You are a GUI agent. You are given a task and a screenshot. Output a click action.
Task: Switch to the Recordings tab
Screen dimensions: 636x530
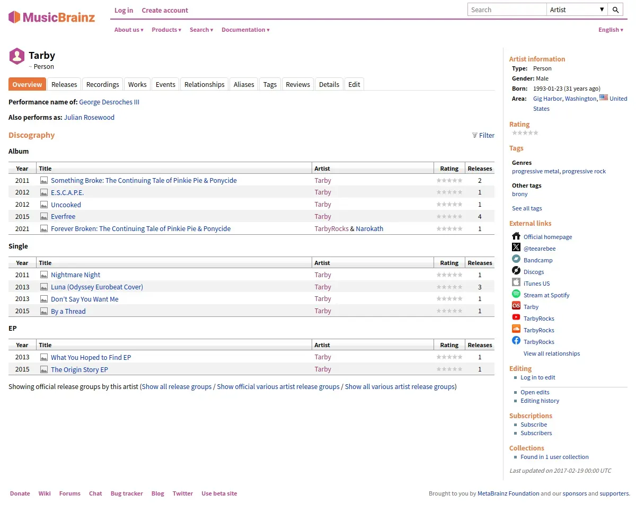102,84
